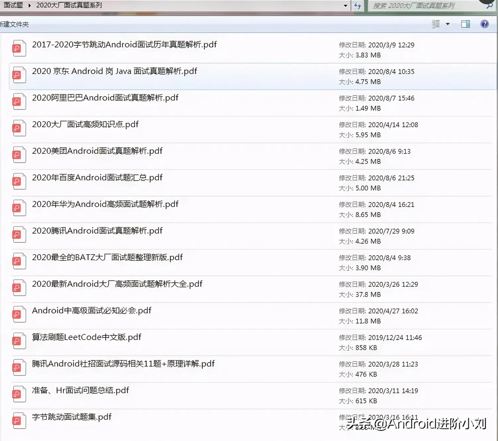Select file 2020阿里巴巴Android面试真题解析.pdf
The height and width of the screenshot is (441, 498).
pyautogui.click(x=105, y=98)
